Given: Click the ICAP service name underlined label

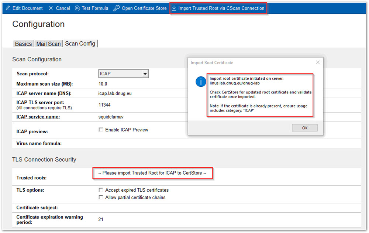Looking at the screenshot, I should pyautogui.click(x=38, y=117).
